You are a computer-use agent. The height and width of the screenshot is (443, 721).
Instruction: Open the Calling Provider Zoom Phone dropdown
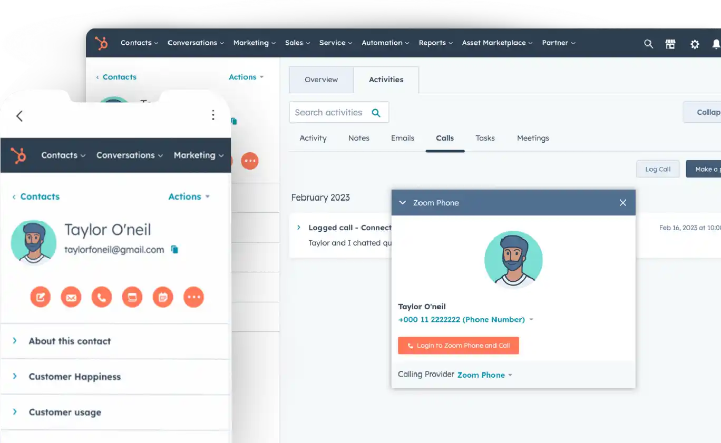[x=484, y=375]
